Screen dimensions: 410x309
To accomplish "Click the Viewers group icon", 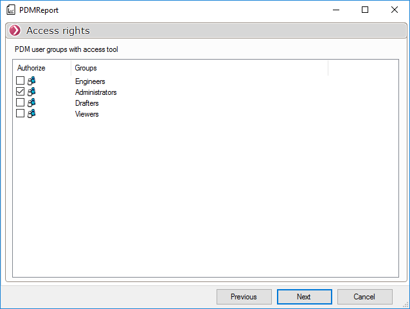I will pos(31,113).
